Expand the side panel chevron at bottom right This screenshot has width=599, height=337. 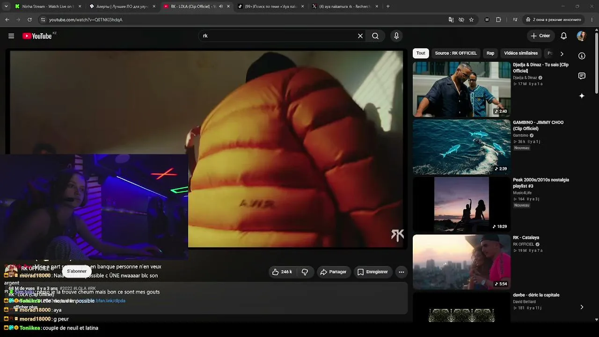click(x=582, y=307)
